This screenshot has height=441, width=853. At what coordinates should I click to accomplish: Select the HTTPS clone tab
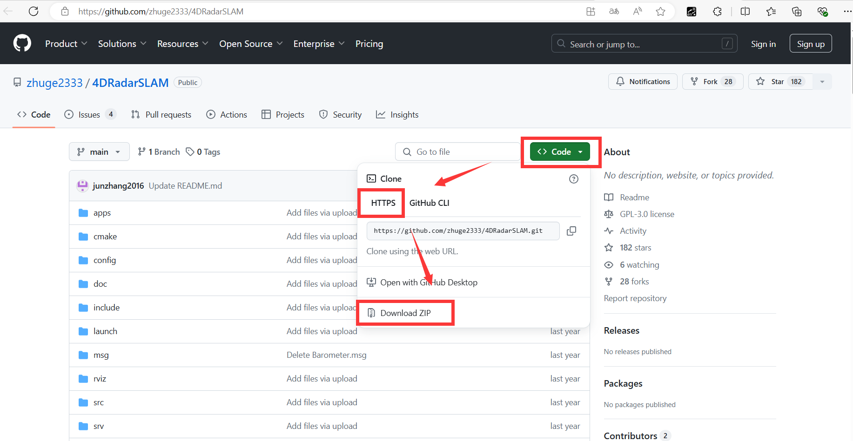[383, 203]
